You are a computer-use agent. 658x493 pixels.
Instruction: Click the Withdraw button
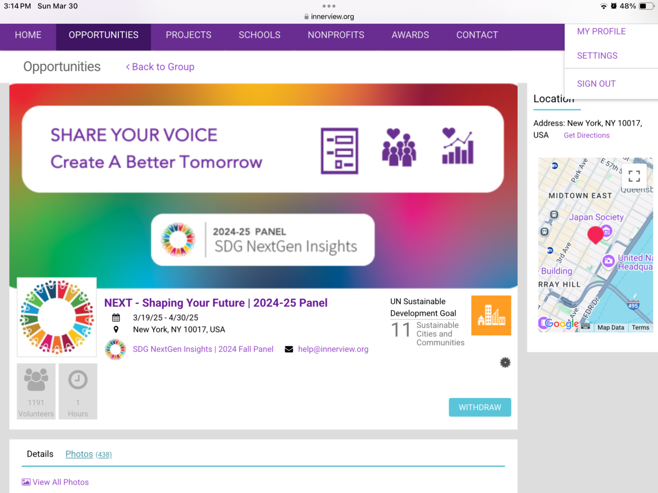point(480,407)
